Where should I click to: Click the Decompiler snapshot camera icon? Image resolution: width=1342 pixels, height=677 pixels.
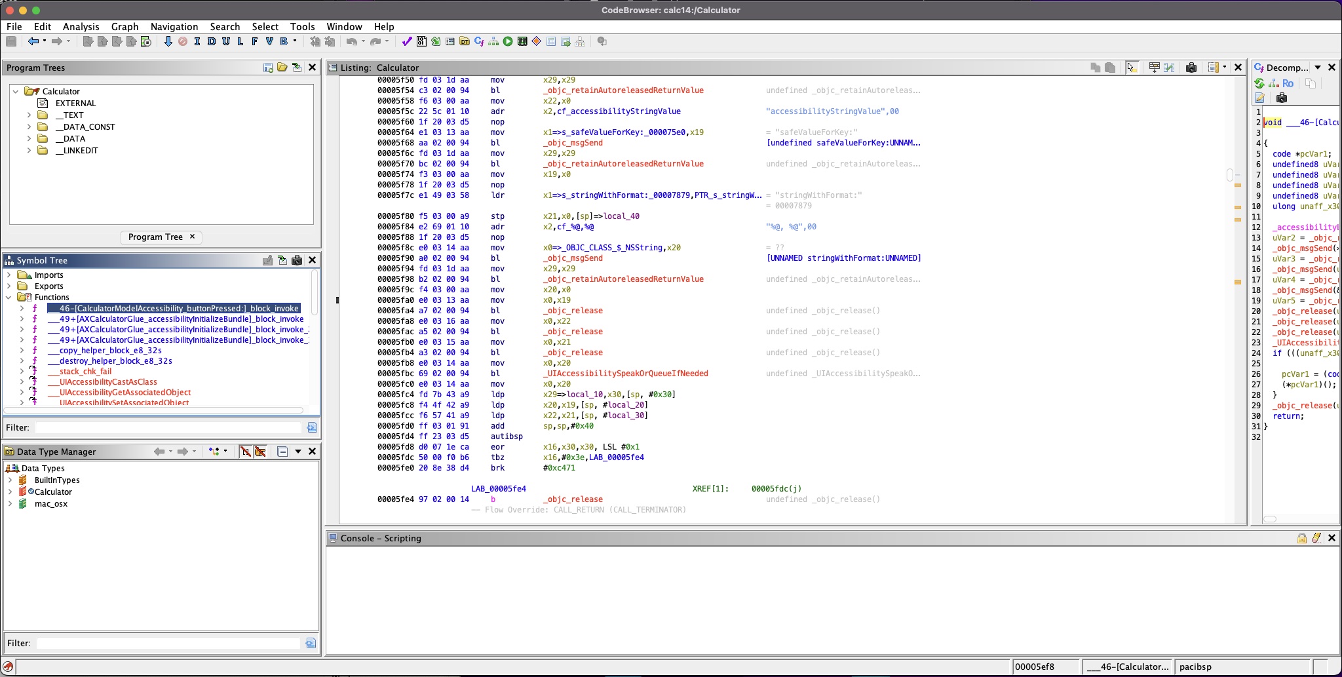click(1282, 98)
